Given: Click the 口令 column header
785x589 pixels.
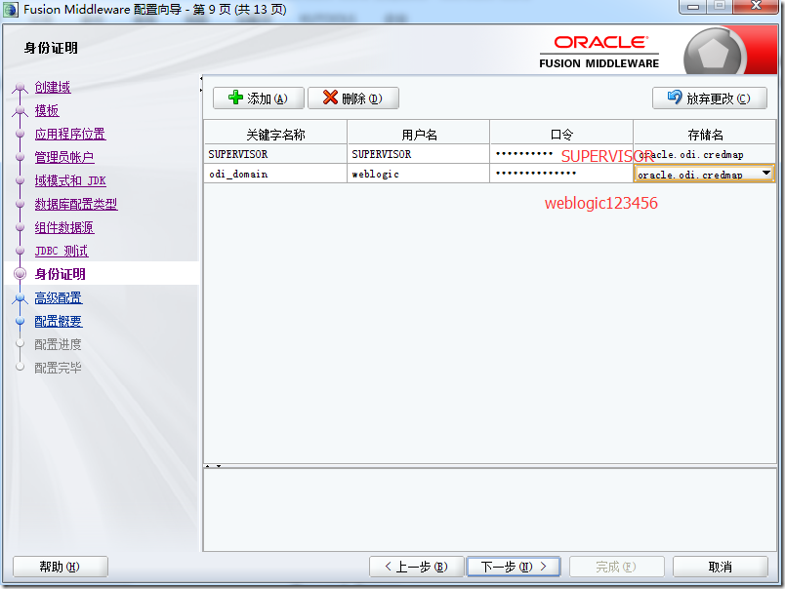Looking at the screenshot, I should pos(561,134).
